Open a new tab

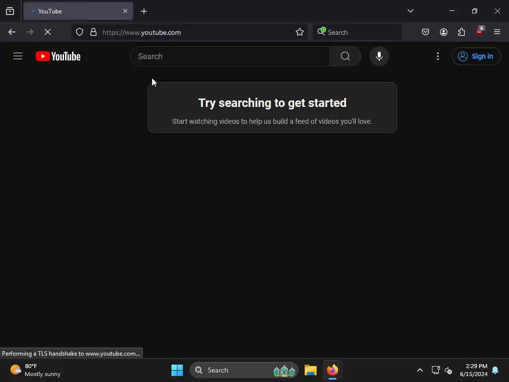(144, 11)
